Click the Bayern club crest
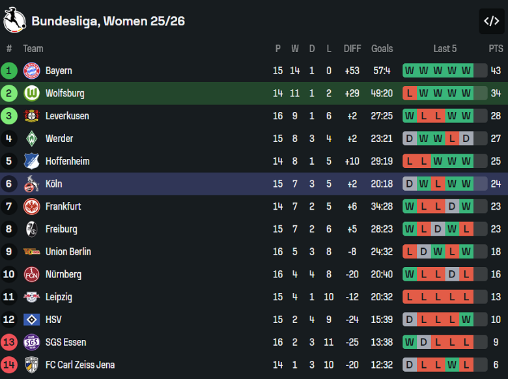508x379 pixels. pos(31,71)
